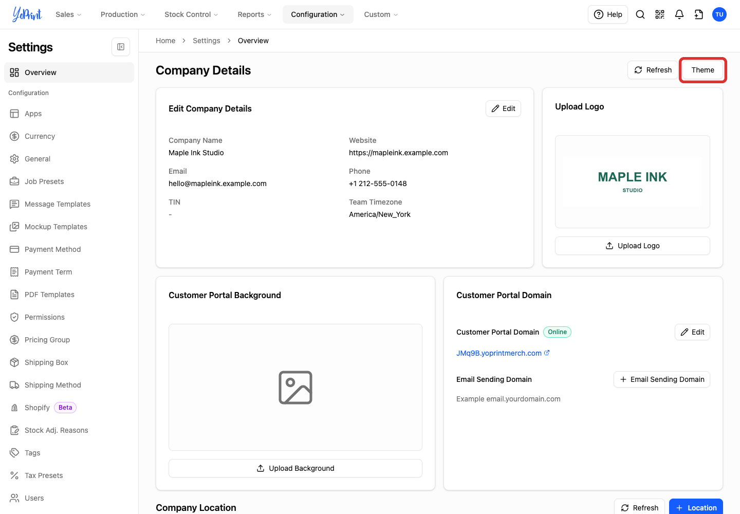Viewport: 740px width, 514px height.
Task: Click the Tags icon
Action: 14,453
